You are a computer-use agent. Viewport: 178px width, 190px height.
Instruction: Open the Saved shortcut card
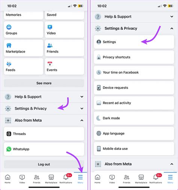pos(65,15)
